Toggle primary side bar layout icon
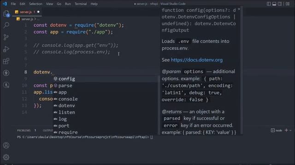This screenshot has width=295, height=165. (269, 4)
